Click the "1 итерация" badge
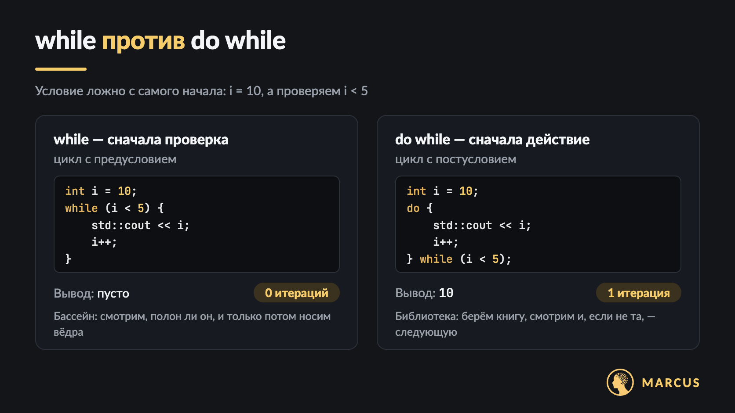 pos(639,293)
